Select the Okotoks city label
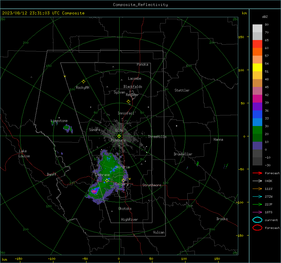 pos(125,209)
